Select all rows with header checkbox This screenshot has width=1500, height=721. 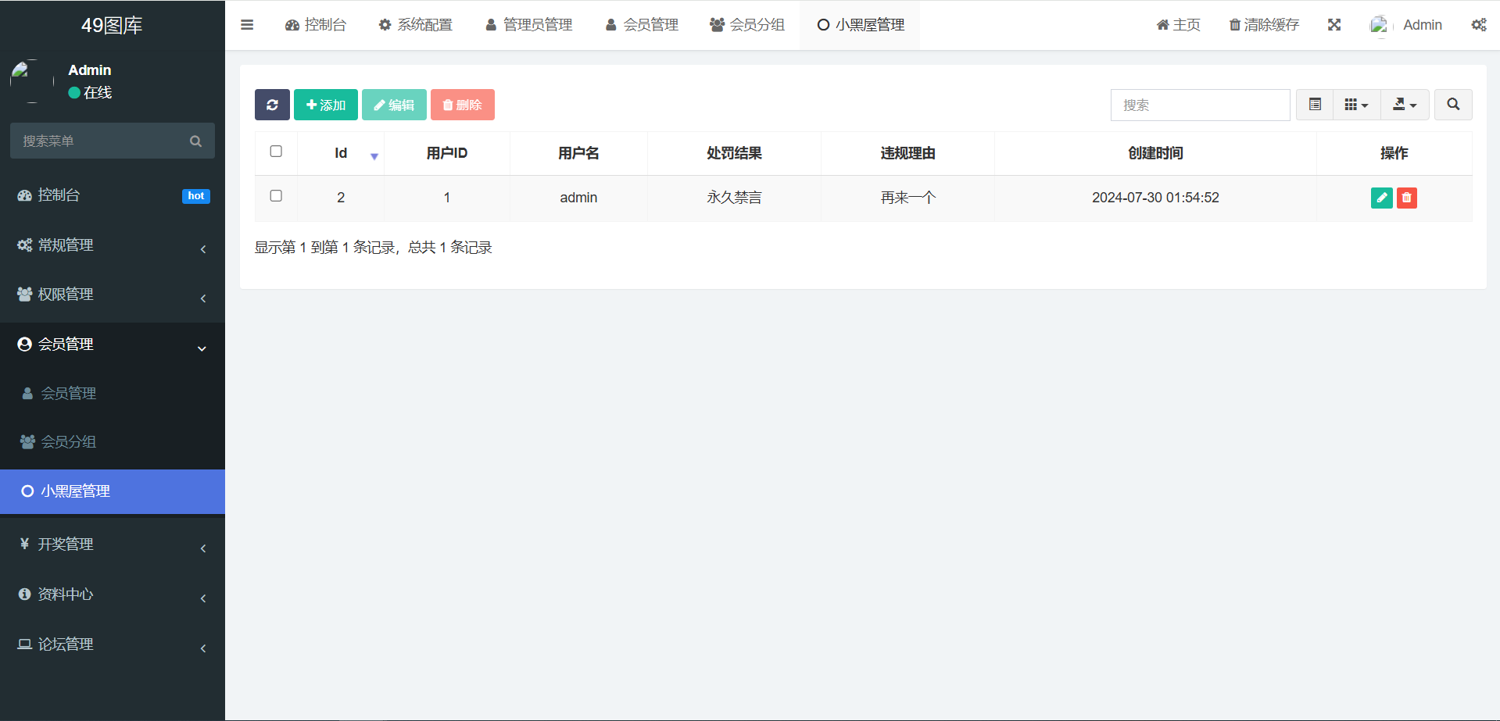pos(276,152)
